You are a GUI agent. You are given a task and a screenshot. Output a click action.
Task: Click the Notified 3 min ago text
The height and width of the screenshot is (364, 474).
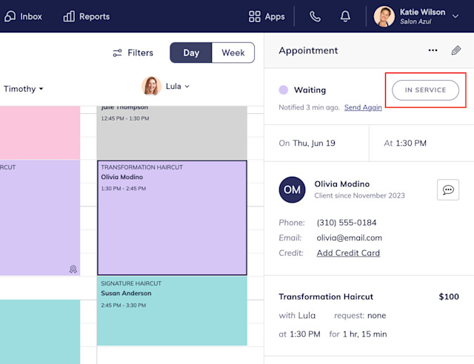(x=309, y=107)
